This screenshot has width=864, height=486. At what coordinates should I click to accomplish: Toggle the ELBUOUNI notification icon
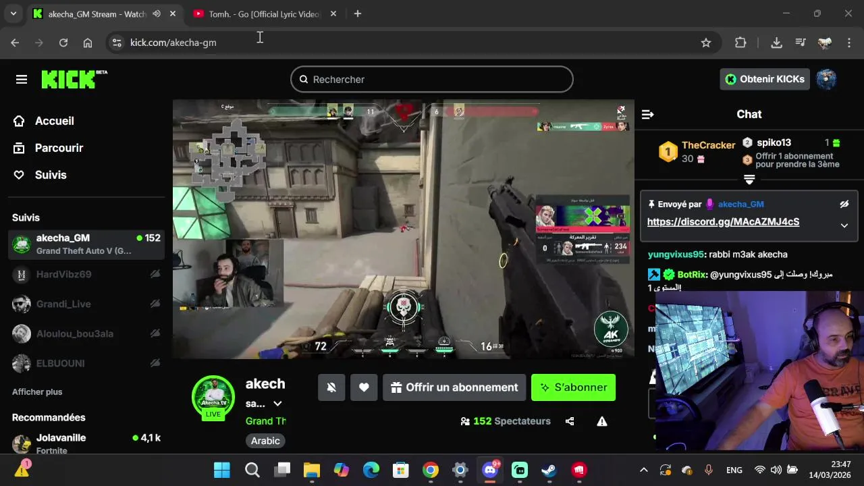coord(155,363)
